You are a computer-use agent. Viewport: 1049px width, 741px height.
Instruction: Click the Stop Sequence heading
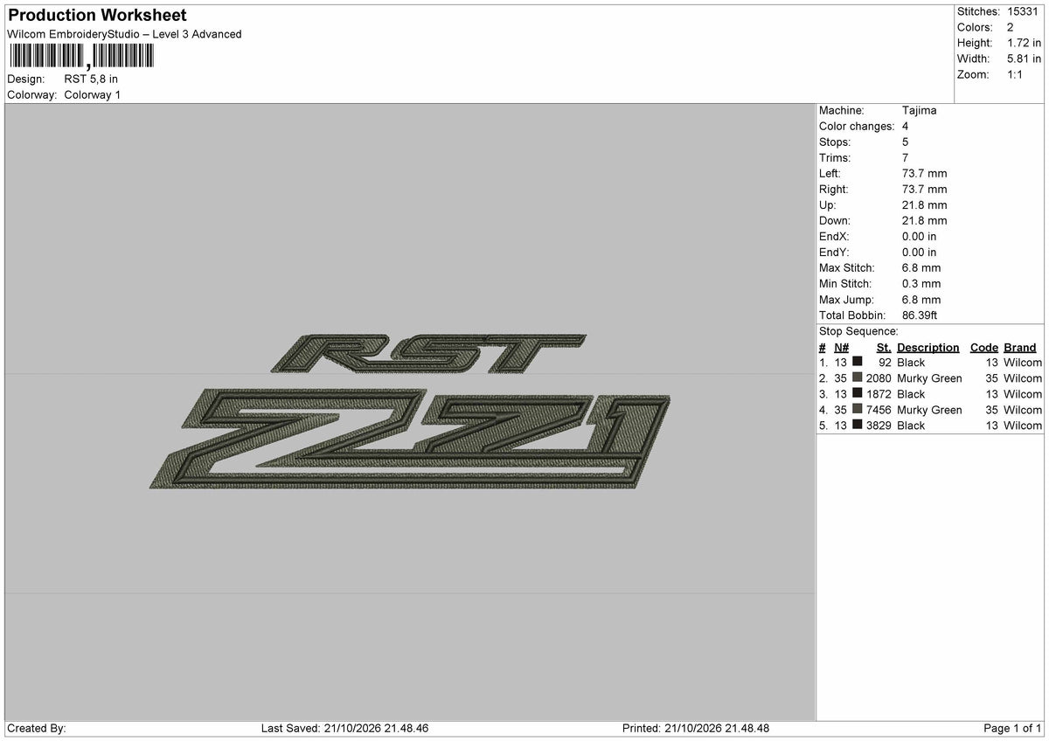coord(858,331)
